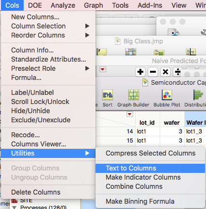Click the minus operator button
This screenshot has height=209, width=206.
coord(153,72)
